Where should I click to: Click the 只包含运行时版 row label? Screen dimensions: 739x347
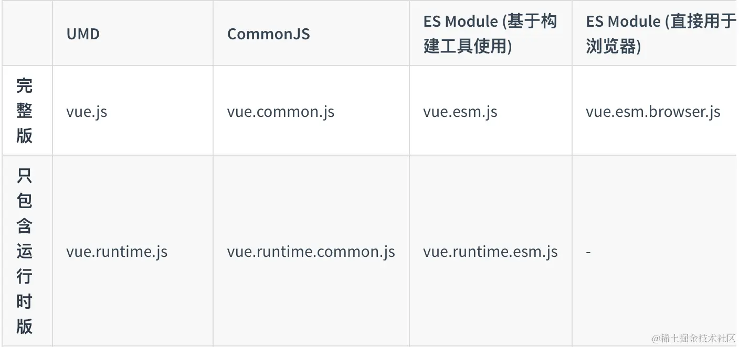click(x=25, y=251)
